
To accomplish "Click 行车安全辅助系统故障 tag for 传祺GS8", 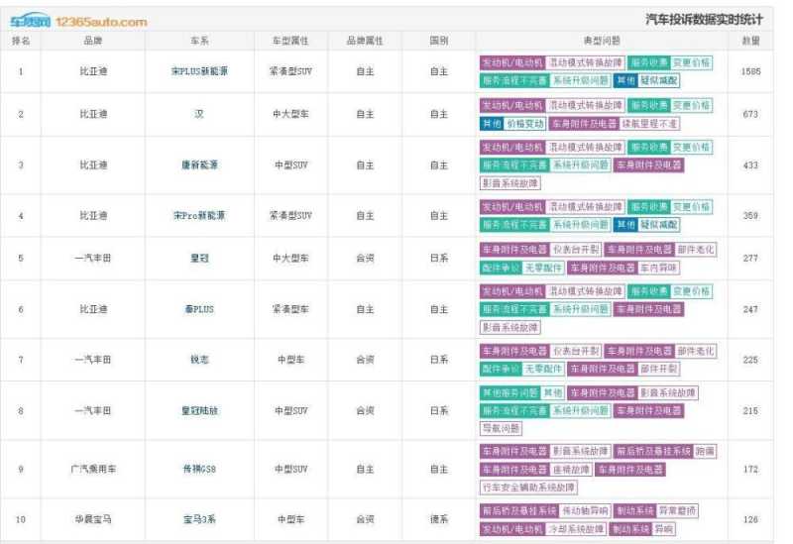I will point(528,488).
